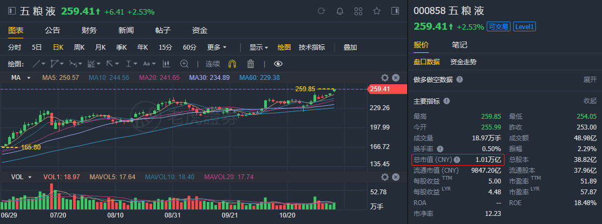
Task: Open VOL indicator settings gear
Action: (384, 177)
